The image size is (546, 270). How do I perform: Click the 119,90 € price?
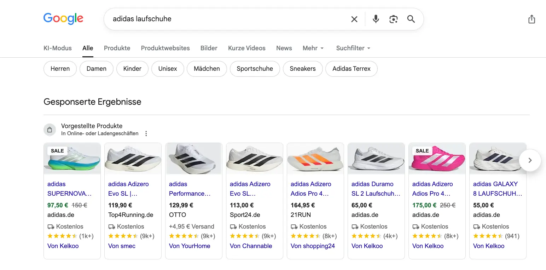[x=120, y=205]
